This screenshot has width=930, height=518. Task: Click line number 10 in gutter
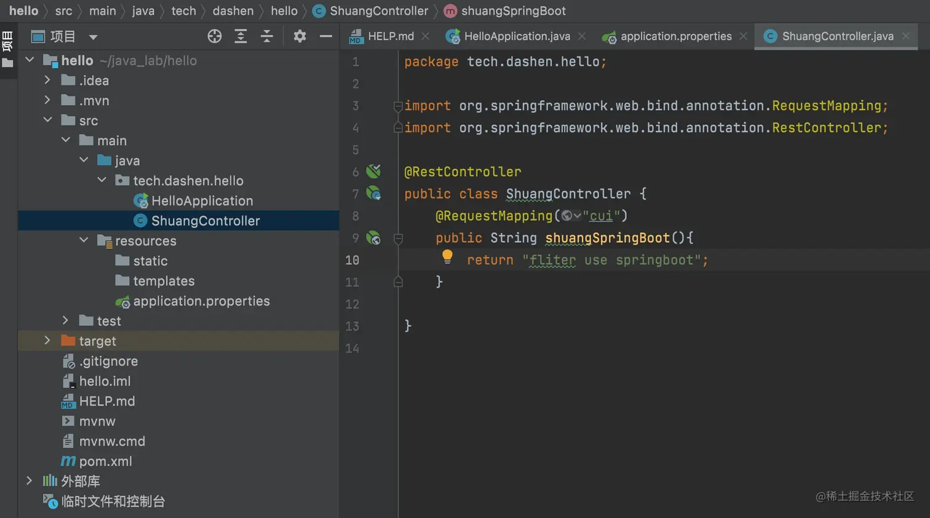coord(352,260)
